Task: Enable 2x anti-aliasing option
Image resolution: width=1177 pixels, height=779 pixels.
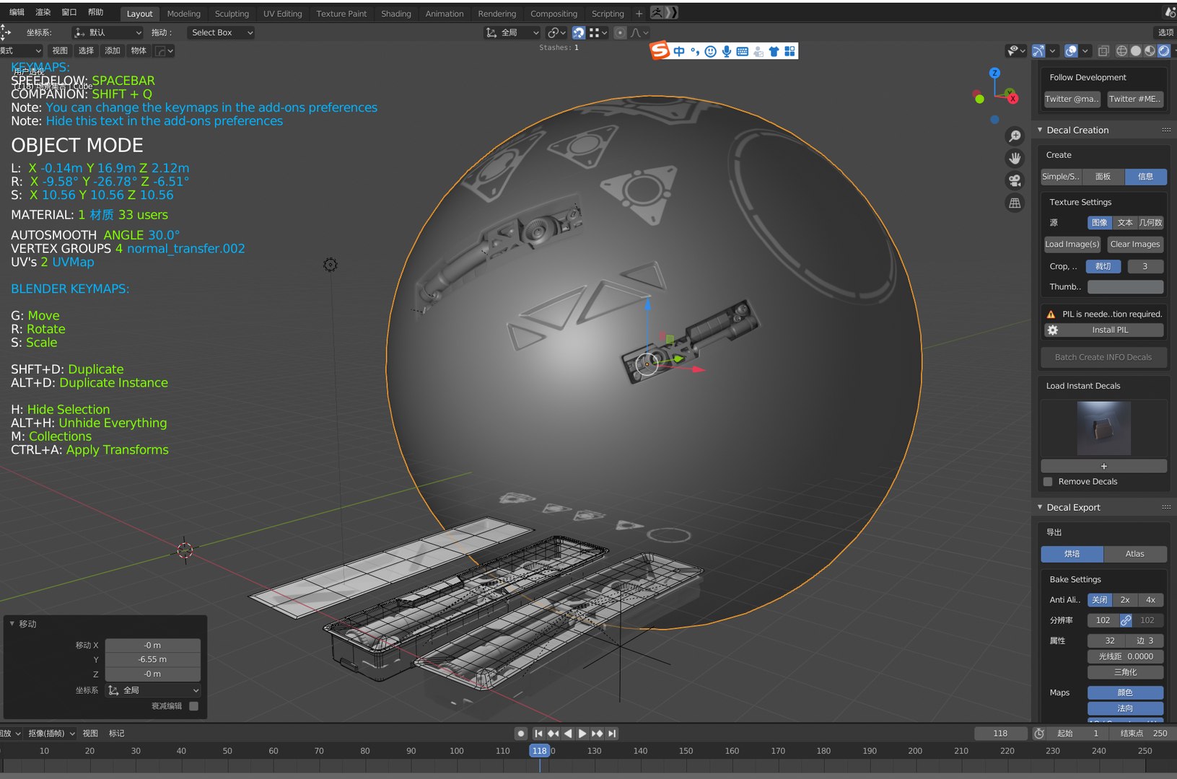Action: click(1125, 600)
